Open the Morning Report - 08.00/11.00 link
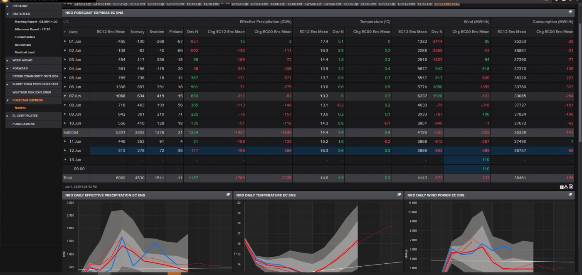 (35, 21)
